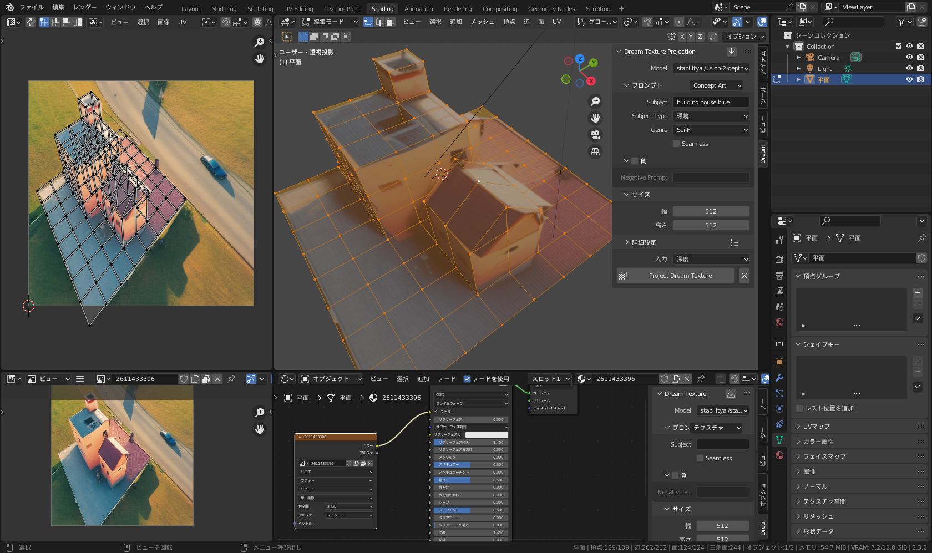Switch to the UV Editing workspace tab
932x553 pixels.
click(298, 8)
